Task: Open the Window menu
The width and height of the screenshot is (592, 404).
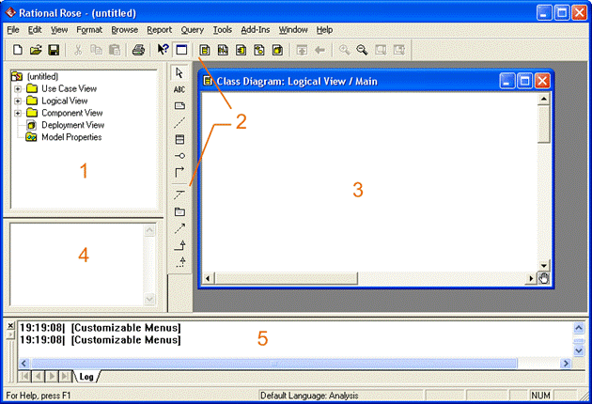Action: [x=293, y=30]
